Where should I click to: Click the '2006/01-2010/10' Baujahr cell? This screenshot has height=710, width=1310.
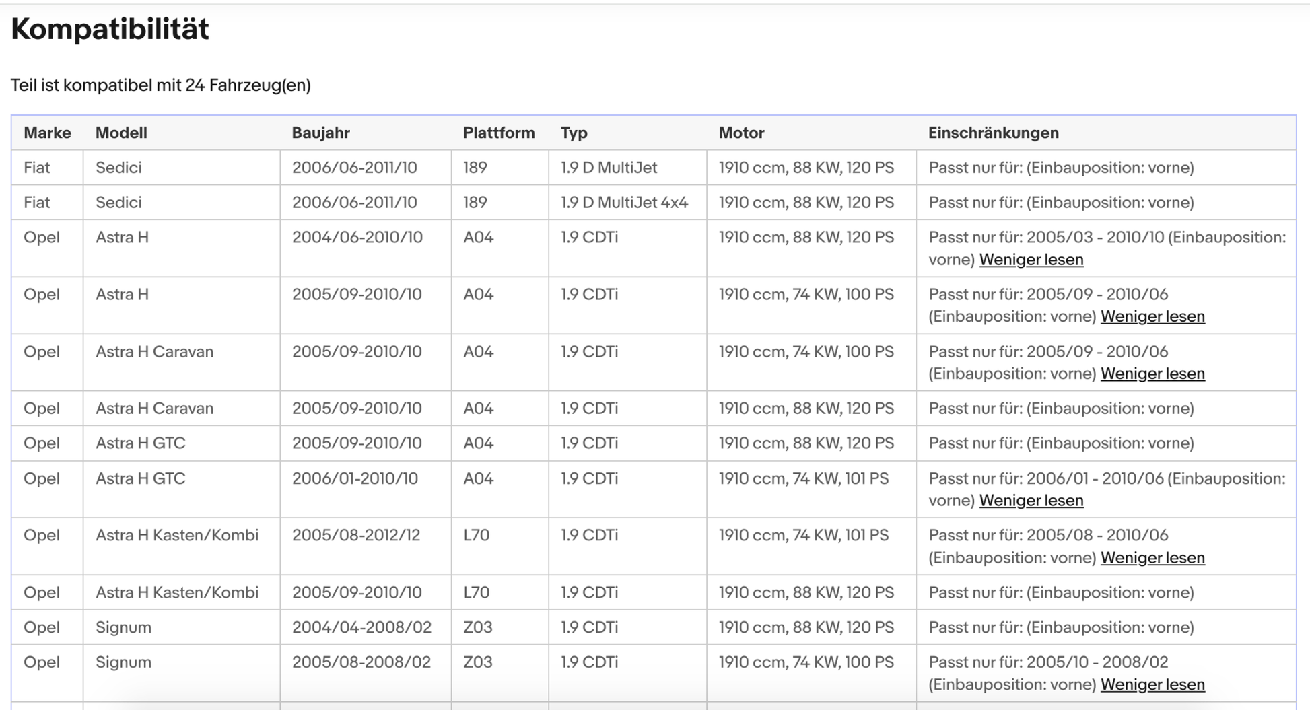[355, 478]
